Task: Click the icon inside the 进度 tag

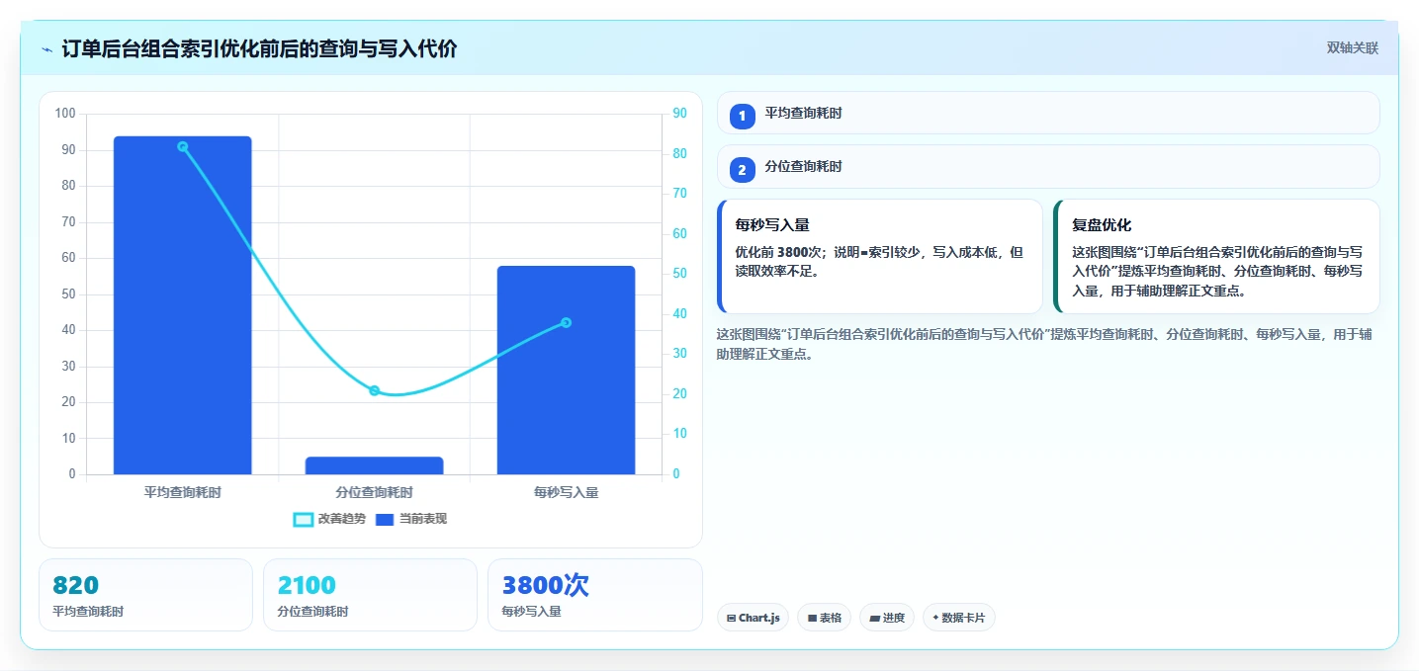Action: pyautogui.click(x=874, y=618)
